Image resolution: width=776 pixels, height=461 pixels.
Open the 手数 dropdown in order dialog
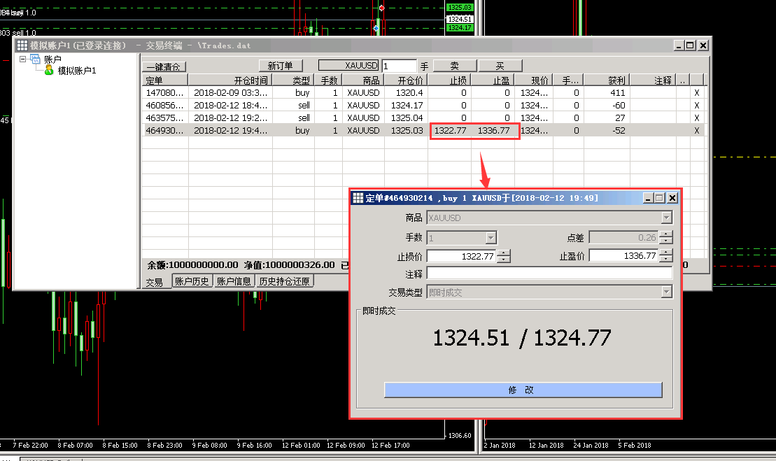(491, 238)
